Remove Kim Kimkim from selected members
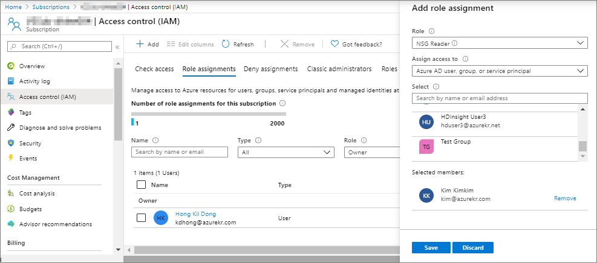The image size is (597, 263). pos(565,198)
